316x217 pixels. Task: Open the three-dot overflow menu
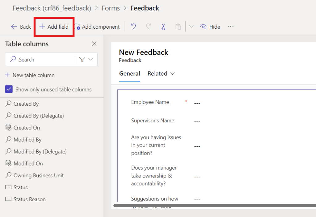pos(230,27)
